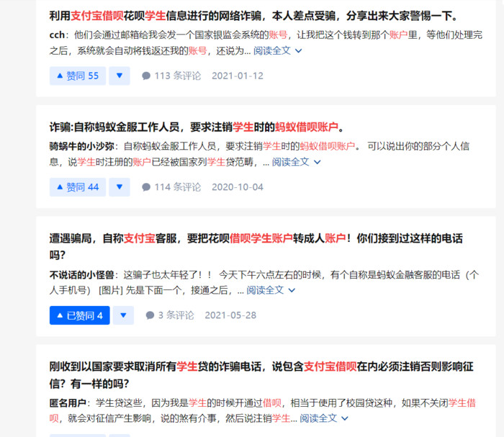Screen dimensions: 504x437
Task: Click the author name 骑蜗牛的小沙弥
Action: click(81, 146)
